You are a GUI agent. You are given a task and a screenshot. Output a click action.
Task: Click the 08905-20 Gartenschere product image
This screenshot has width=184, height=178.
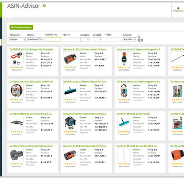(x=17, y=123)
